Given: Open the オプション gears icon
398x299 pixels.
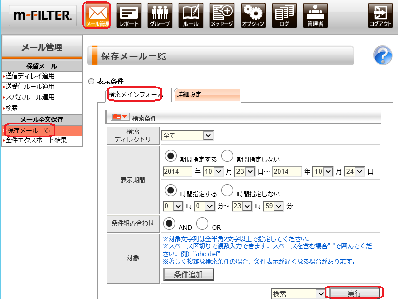Looking at the screenshot, I should tap(253, 15).
